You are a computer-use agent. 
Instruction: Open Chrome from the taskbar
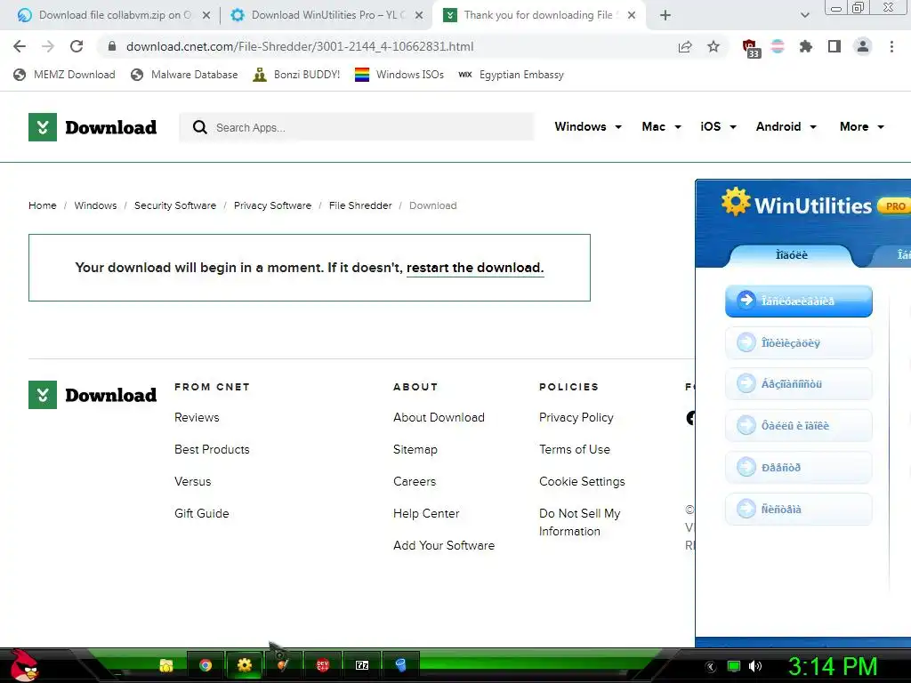[206, 665]
